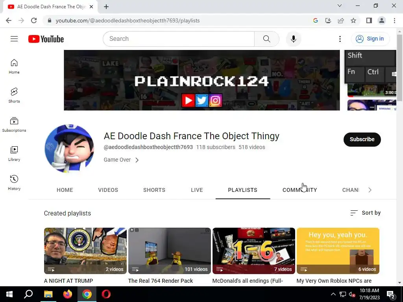Open the YouTube hamburger guide menu
Image resolution: width=403 pixels, height=302 pixels.
[14, 39]
